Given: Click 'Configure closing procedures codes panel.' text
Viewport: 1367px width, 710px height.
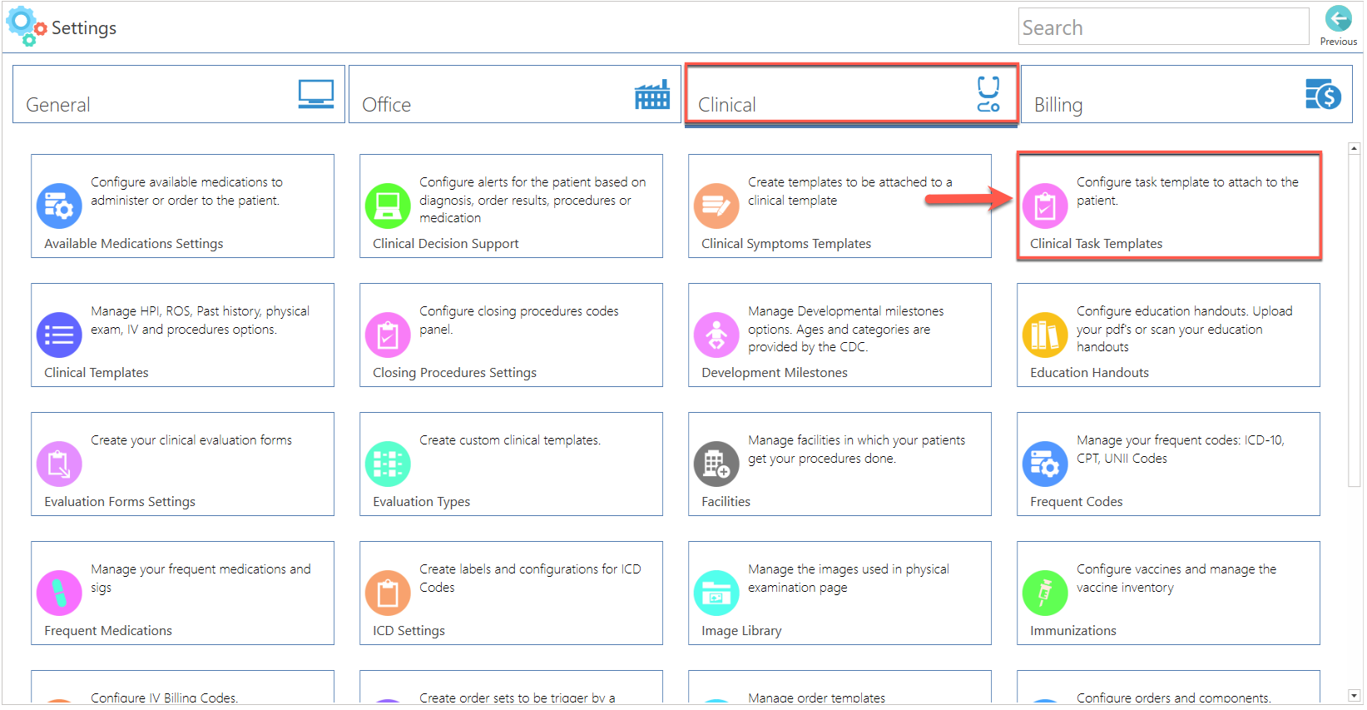Looking at the screenshot, I should (519, 320).
